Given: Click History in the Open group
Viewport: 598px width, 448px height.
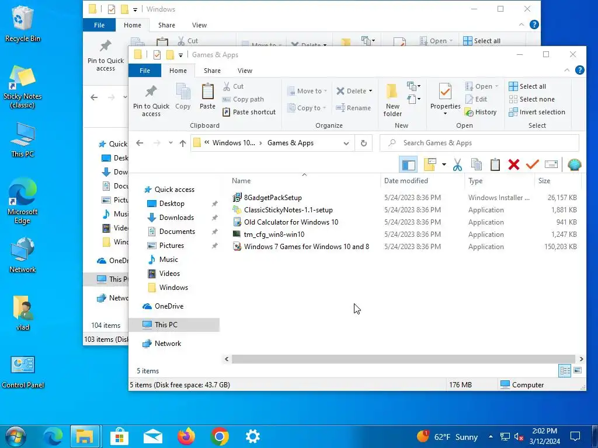Looking at the screenshot, I should pos(481,112).
